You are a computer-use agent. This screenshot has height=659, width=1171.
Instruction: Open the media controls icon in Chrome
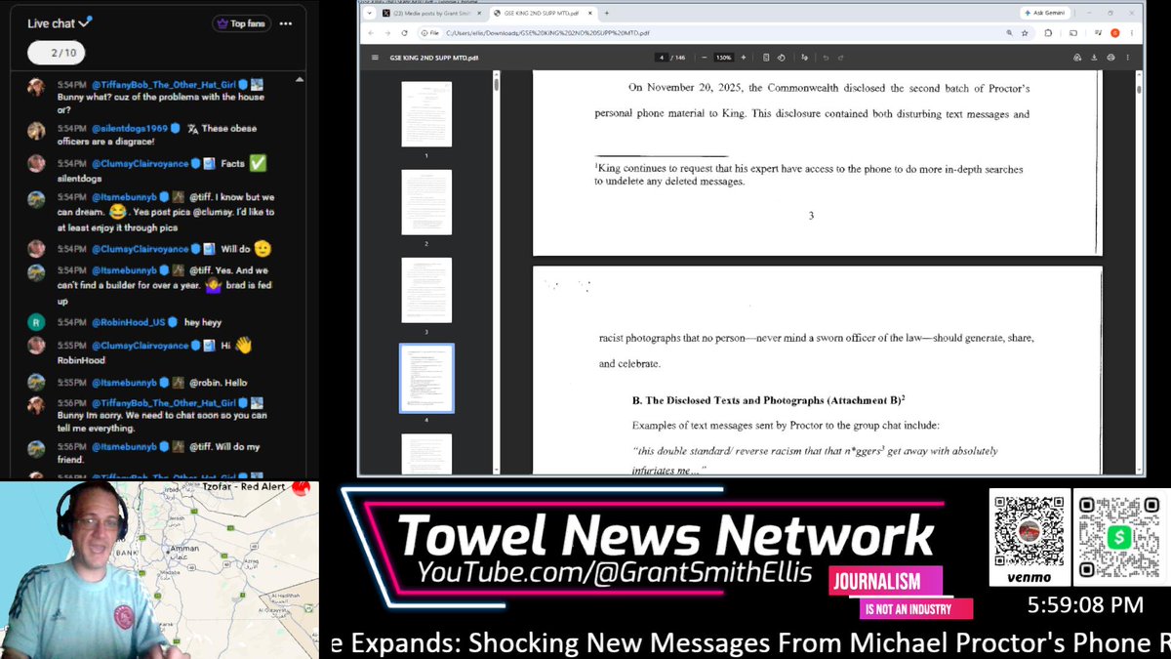[x=1098, y=33]
